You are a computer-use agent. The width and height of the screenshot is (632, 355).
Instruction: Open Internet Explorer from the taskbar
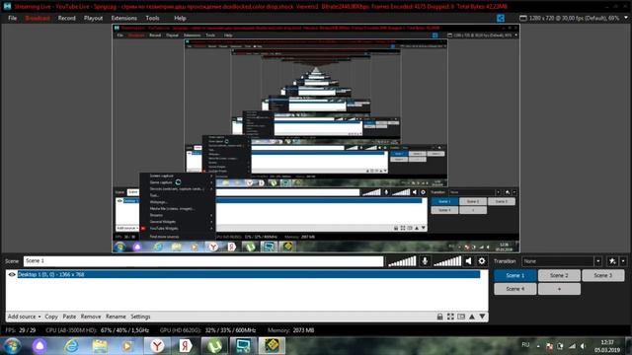(71, 346)
